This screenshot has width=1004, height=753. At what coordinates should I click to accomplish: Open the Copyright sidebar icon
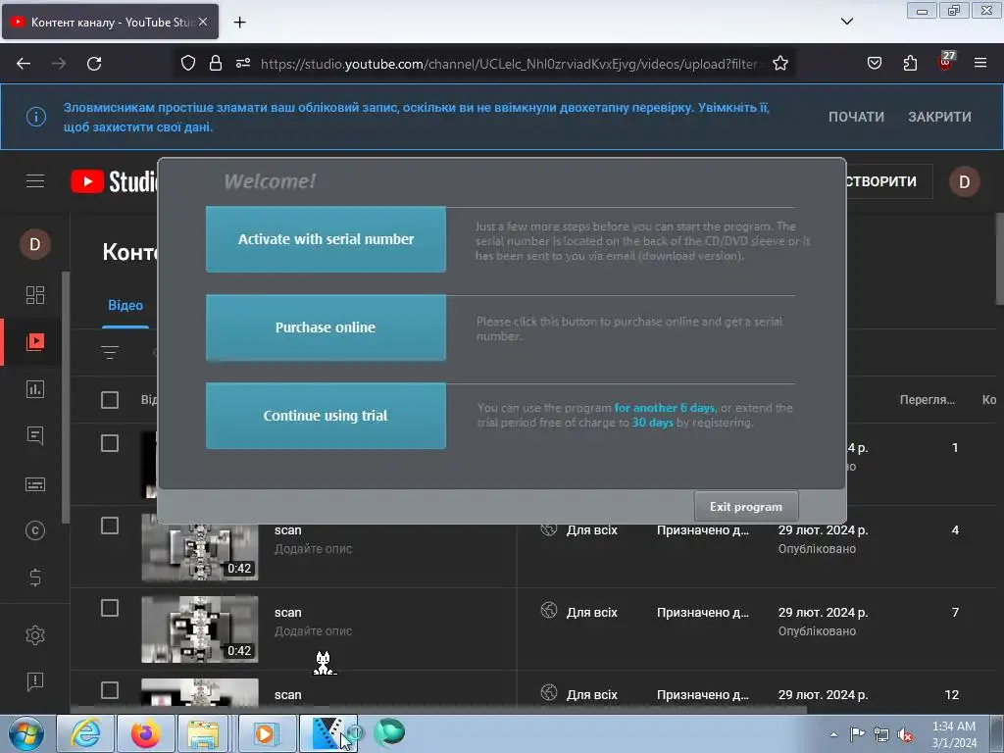pyautogui.click(x=35, y=530)
